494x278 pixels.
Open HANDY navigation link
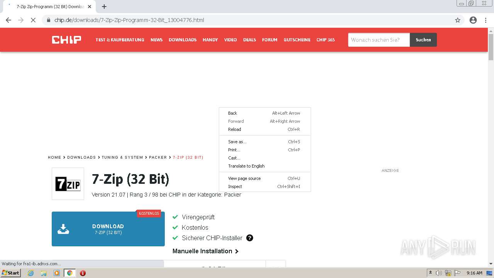[x=210, y=40]
